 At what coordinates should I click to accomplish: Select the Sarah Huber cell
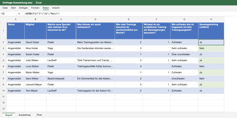[35, 54]
